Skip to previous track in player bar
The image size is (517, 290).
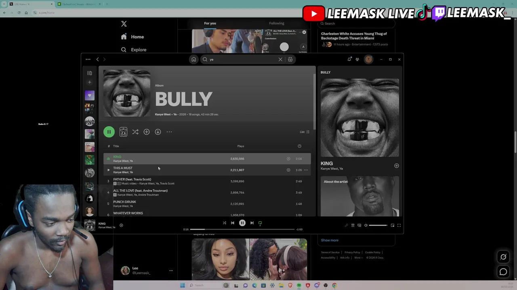233,223
